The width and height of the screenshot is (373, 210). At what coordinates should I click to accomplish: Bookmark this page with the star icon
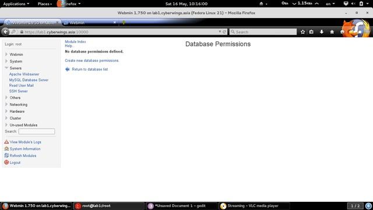[x=302, y=32]
